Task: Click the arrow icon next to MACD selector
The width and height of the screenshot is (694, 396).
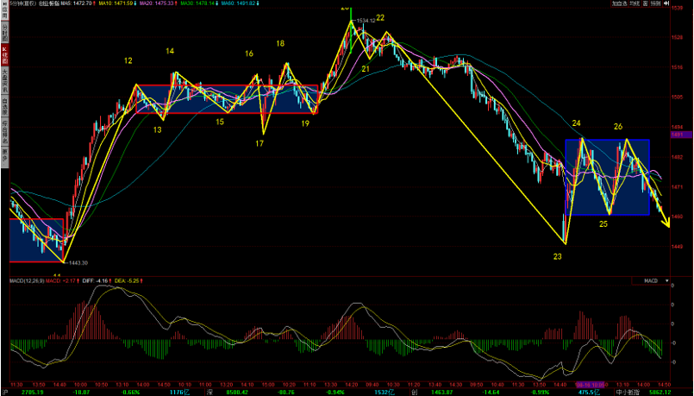Action: 666,281
